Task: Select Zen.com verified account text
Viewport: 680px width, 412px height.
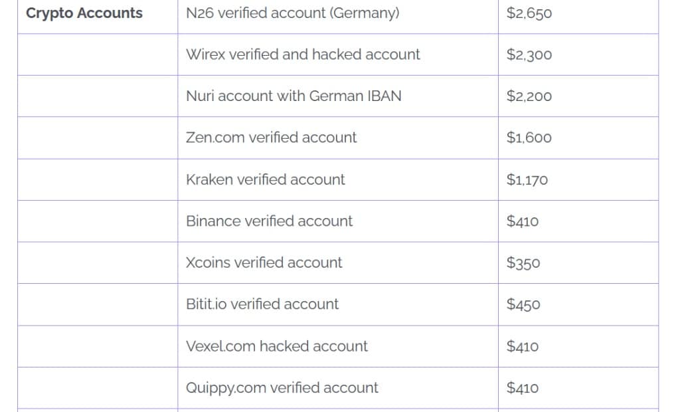Action: [271, 137]
